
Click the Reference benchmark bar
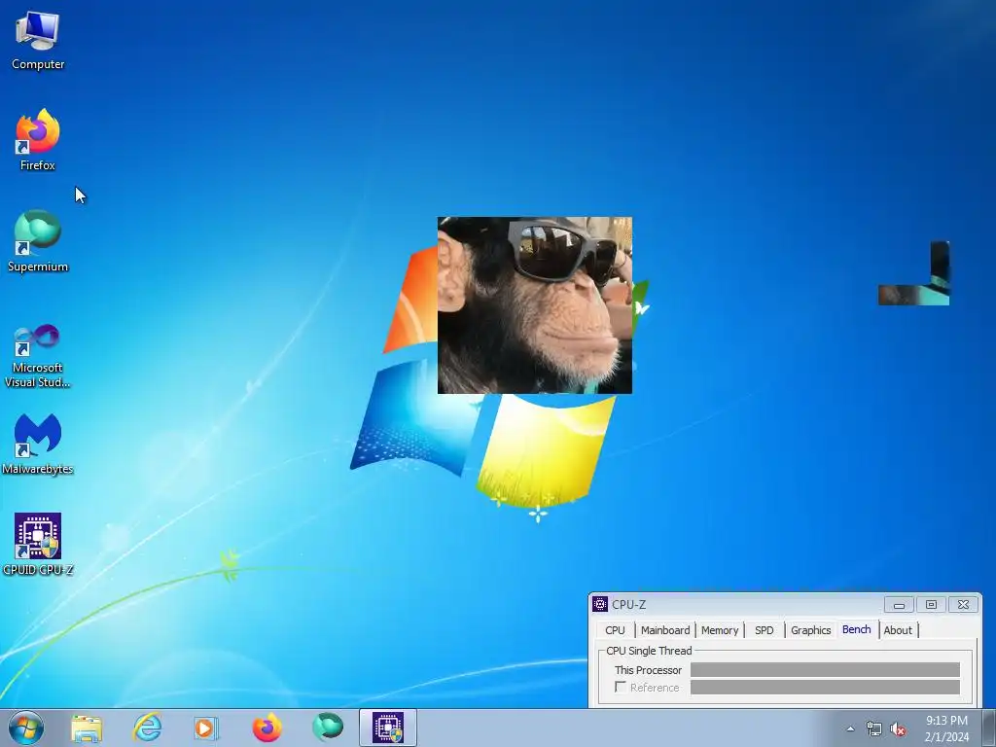(825, 688)
